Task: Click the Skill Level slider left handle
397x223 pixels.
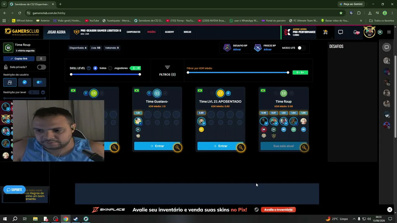Action: pos(71,74)
